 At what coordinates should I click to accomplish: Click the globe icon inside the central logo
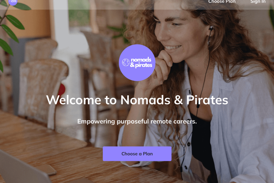126,62
